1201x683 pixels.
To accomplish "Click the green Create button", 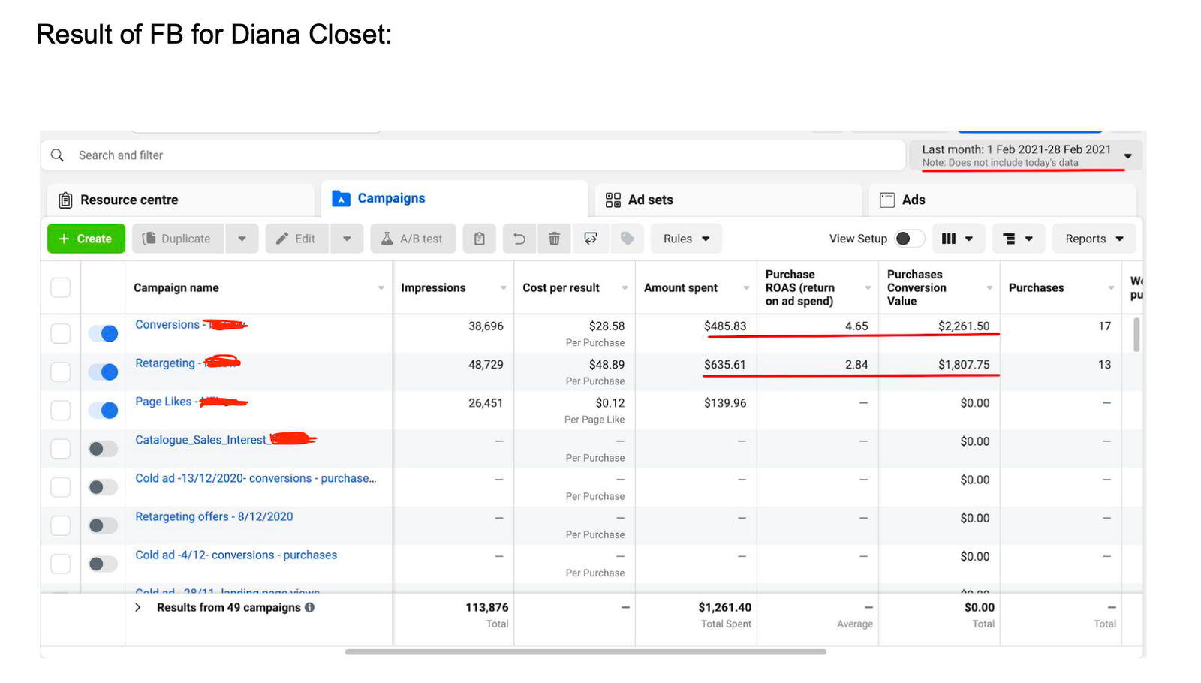I will pos(86,239).
